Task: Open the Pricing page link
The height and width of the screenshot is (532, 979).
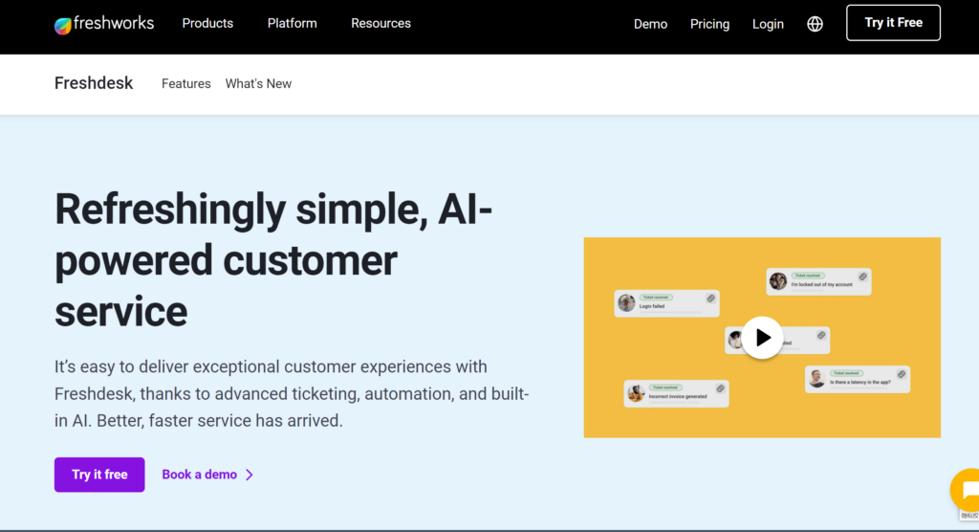Action: tap(709, 24)
